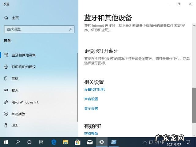The width and height of the screenshot is (196, 147).
Task: Click the 蓝牙和其他设备 page title
Action: point(108,18)
